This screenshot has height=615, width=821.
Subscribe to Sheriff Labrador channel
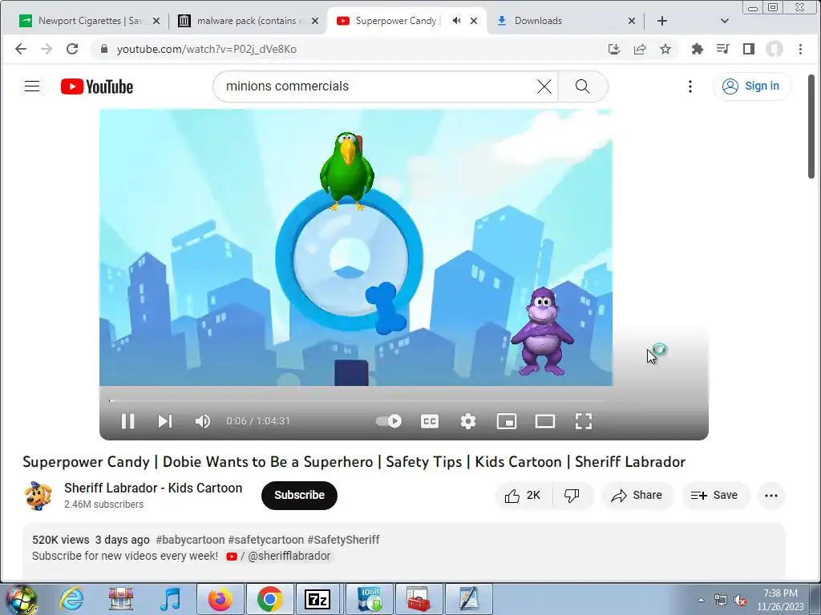coord(300,495)
